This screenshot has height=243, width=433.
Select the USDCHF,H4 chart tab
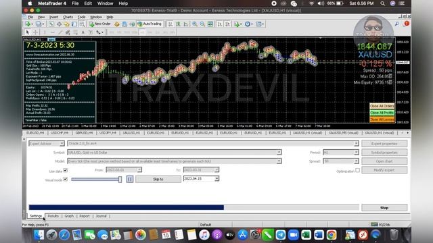60,133
